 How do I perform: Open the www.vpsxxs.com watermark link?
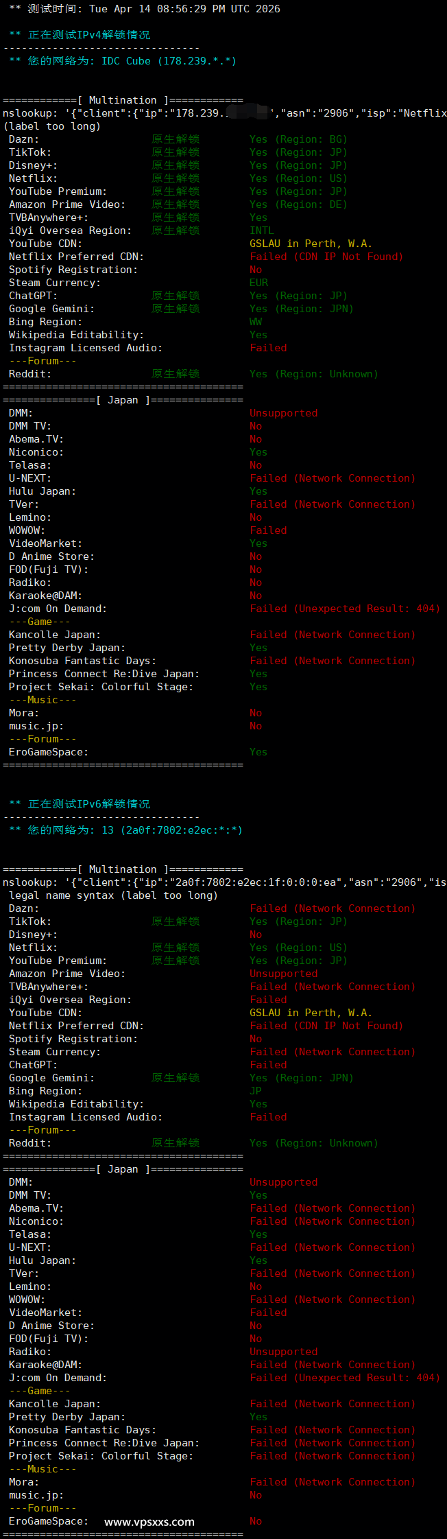click(149, 1522)
